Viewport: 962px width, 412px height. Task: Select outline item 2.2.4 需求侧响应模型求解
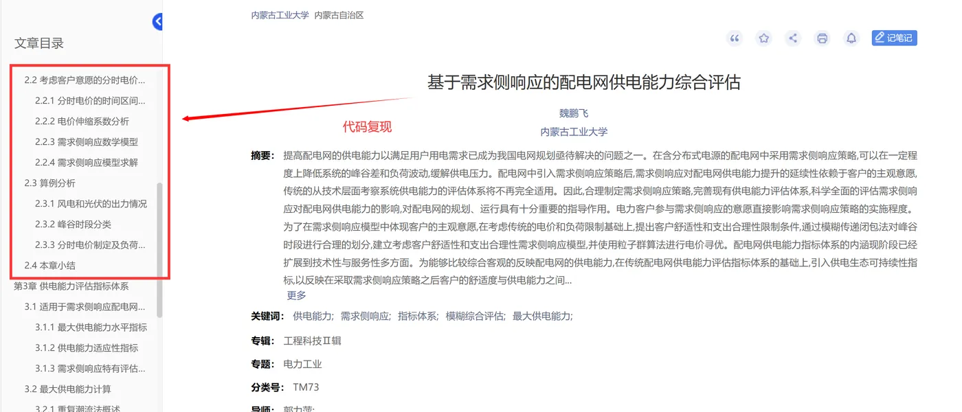[x=87, y=162]
